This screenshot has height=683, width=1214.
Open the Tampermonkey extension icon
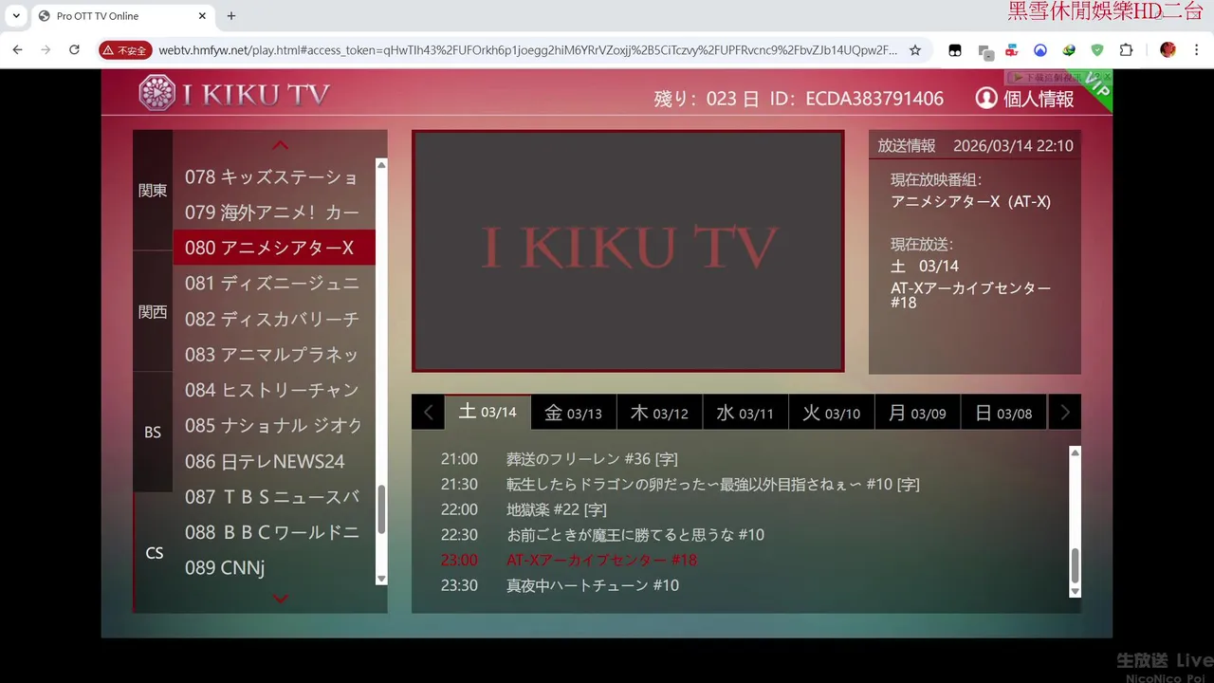[x=956, y=50]
